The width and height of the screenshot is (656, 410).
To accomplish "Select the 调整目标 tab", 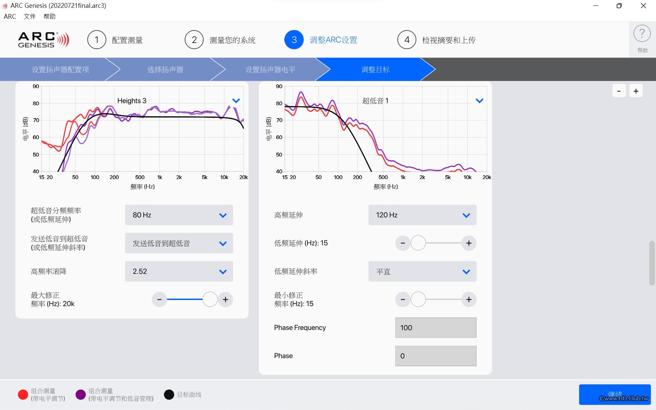I will coord(375,69).
